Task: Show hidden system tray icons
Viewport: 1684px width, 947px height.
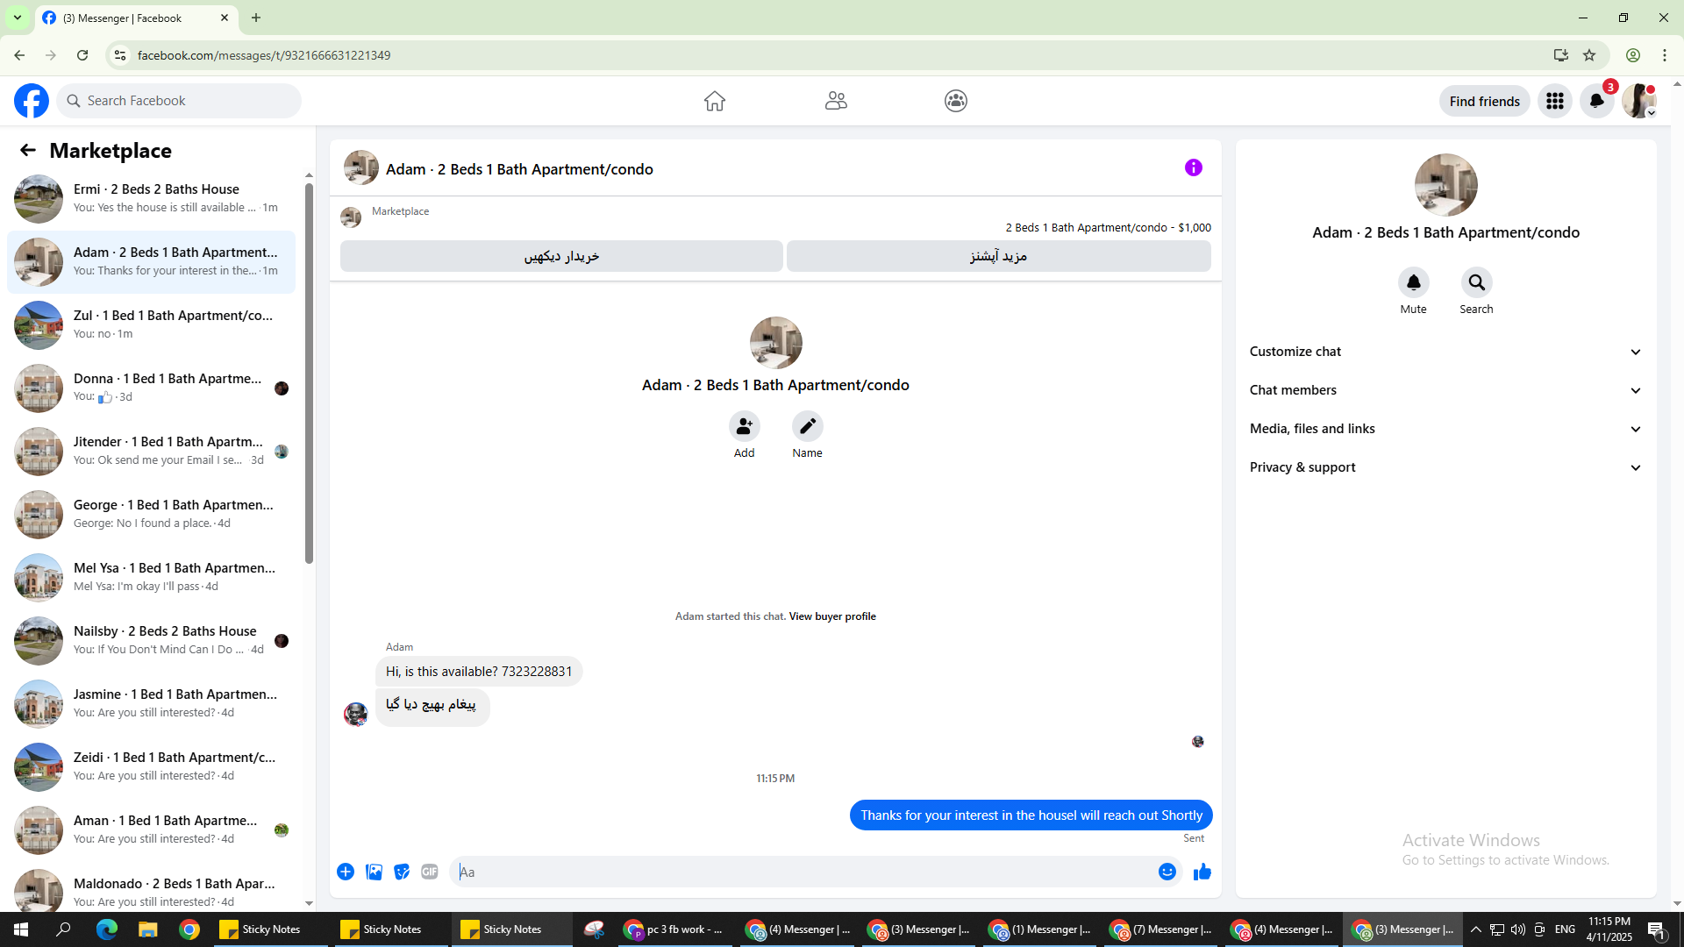Action: [1475, 929]
